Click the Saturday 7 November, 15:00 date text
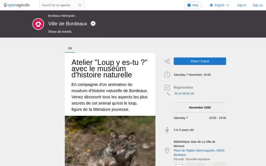Image resolution: width=266 pixels, height=166 pixels. [x=192, y=75]
